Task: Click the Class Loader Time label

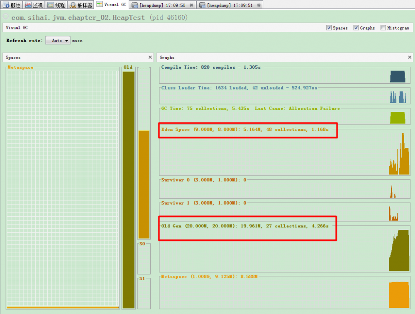Action: coord(239,88)
